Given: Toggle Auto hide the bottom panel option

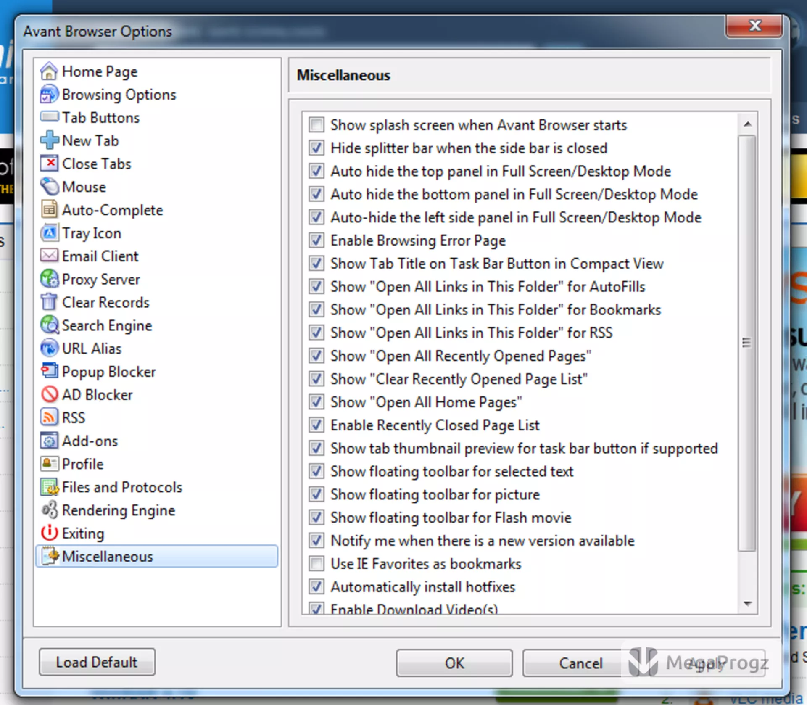Looking at the screenshot, I should coord(316,194).
